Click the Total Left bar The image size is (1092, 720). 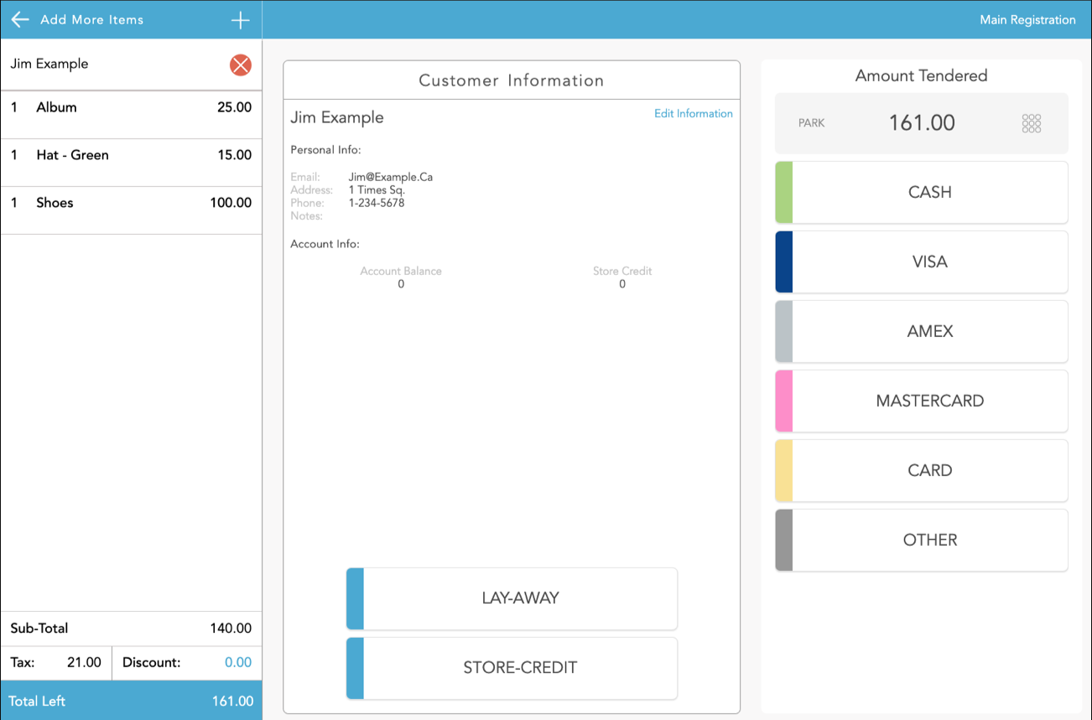tap(131, 700)
